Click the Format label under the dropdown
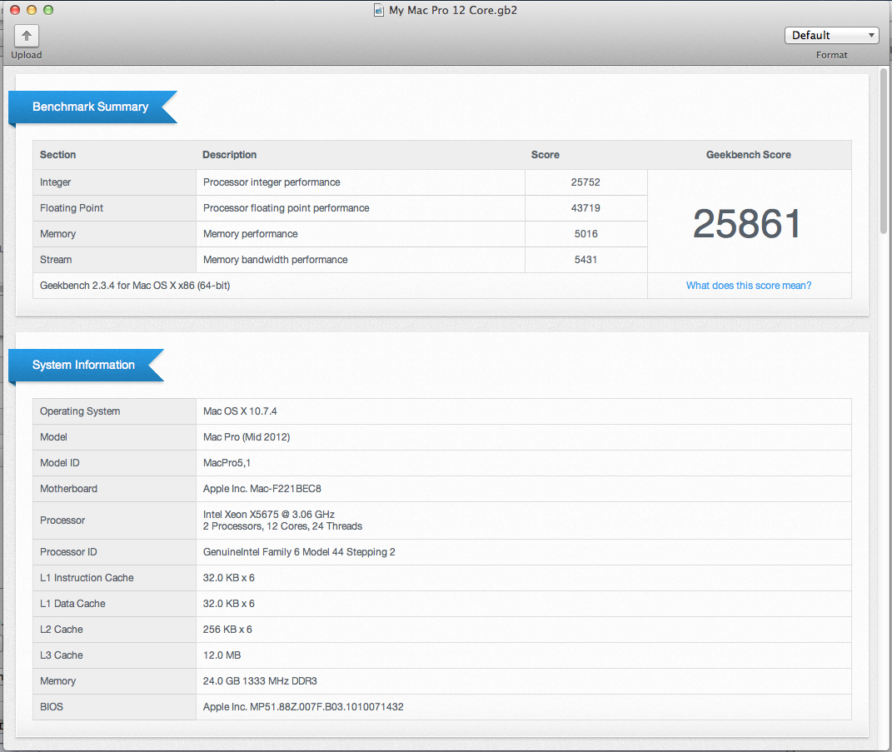The image size is (892, 752). 831,55
